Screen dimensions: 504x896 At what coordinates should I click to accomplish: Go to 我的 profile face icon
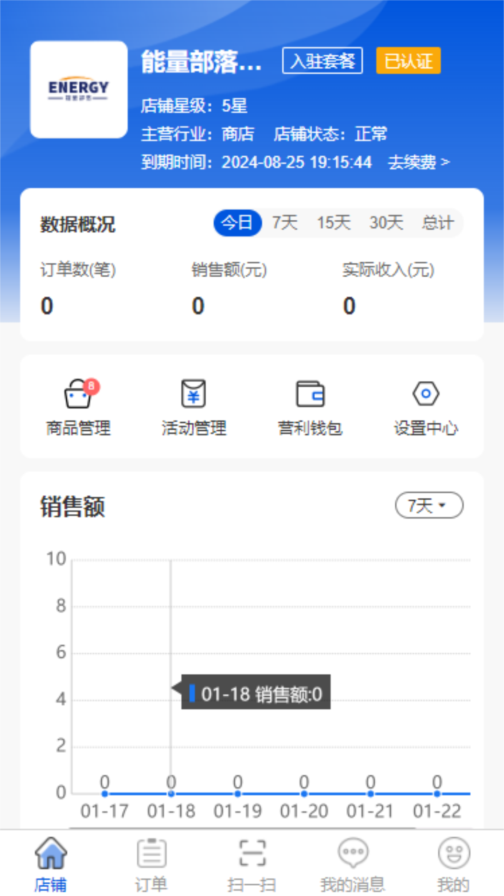point(454,853)
